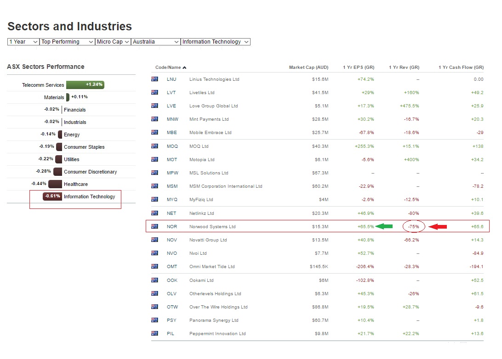Click the flag icon in the OTW row
The width and height of the screenshot is (502, 359).
tap(154, 307)
